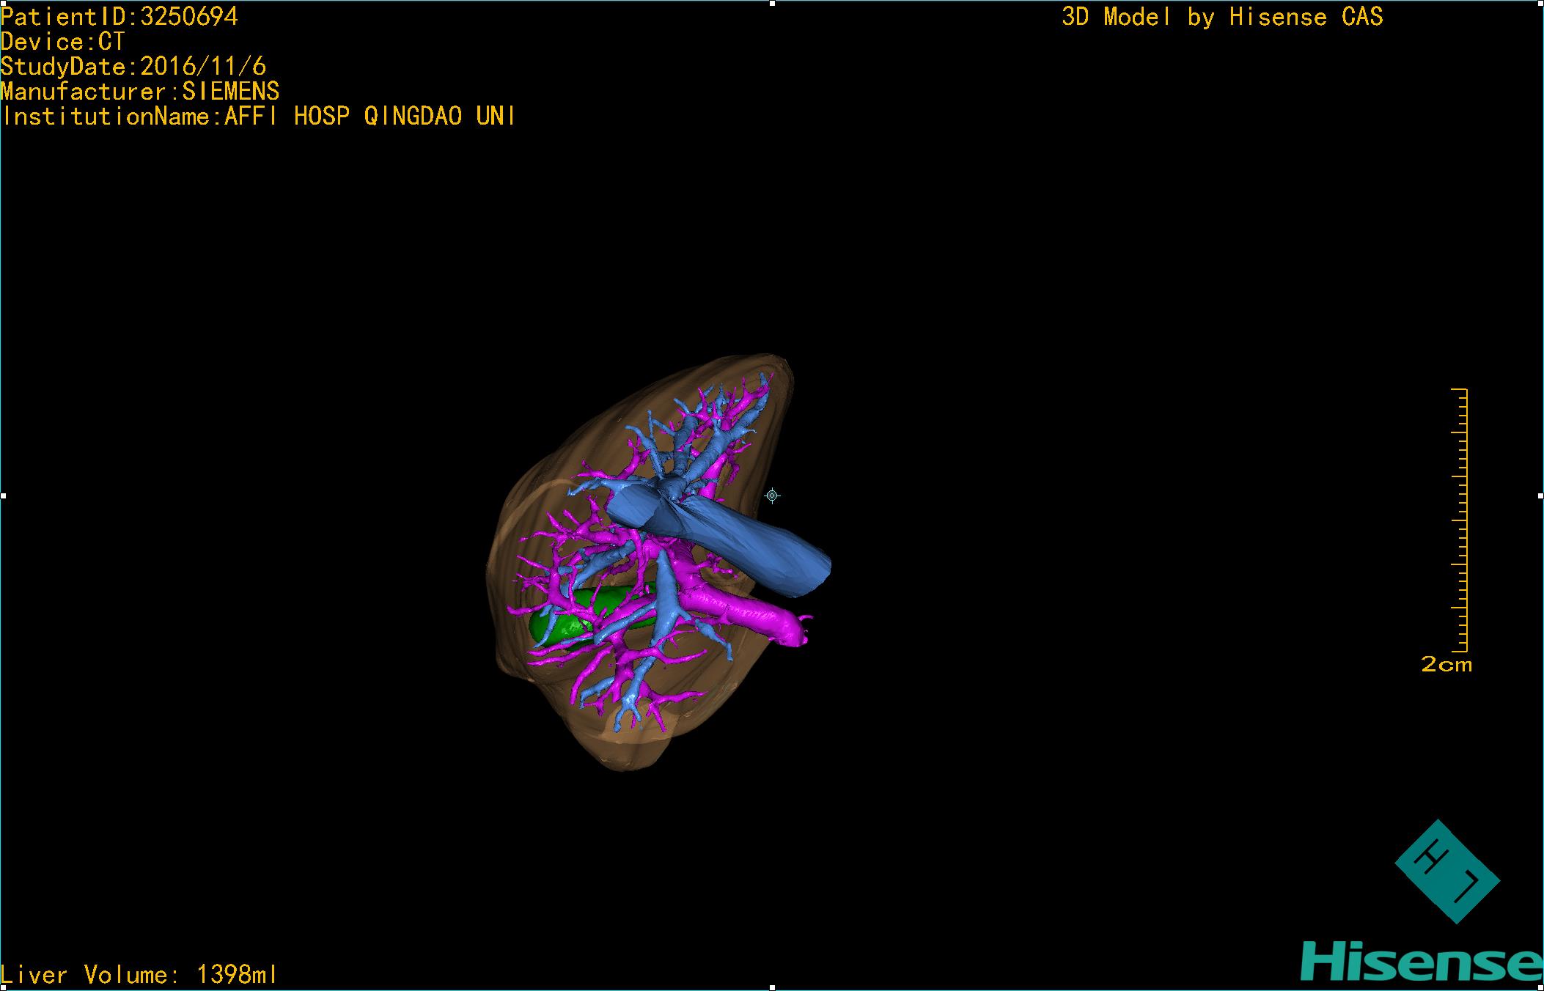This screenshot has width=1544, height=991.
Task: Click the bottom-center viewport border handle
Action: [772, 988]
